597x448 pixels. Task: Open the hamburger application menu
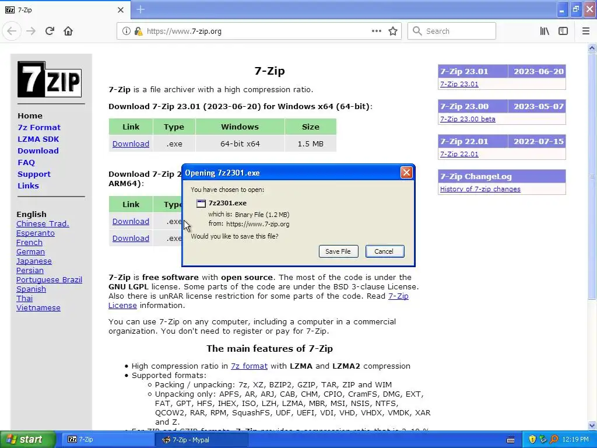(586, 32)
